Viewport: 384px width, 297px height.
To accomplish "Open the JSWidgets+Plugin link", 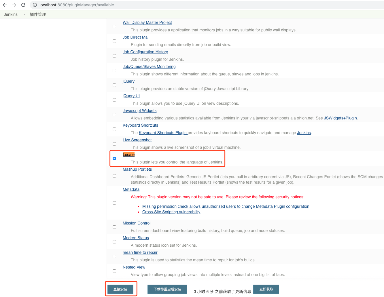I will [x=340, y=118].
